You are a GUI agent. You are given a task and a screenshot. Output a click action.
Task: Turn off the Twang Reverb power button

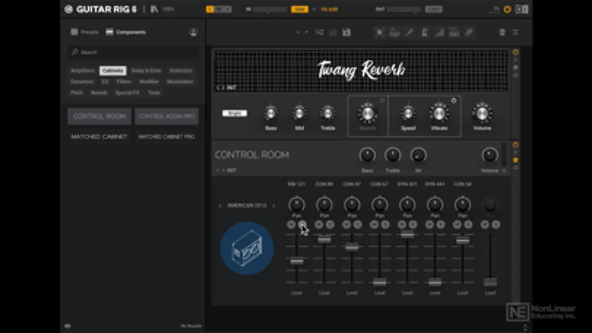click(x=515, y=52)
